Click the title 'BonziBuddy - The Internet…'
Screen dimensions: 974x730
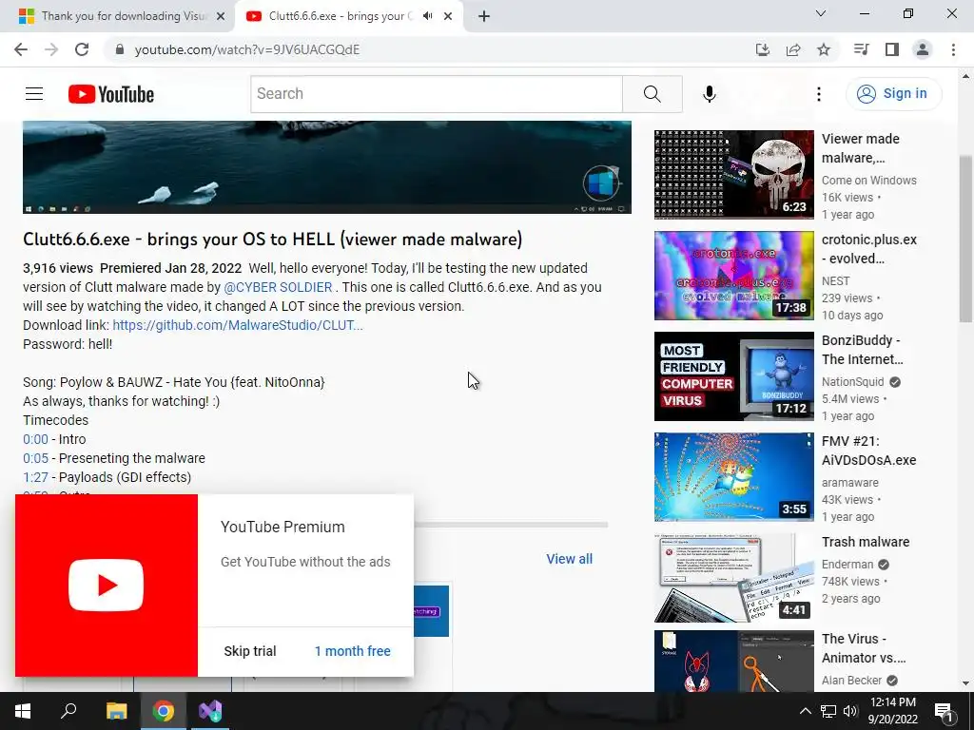[862, 350]
